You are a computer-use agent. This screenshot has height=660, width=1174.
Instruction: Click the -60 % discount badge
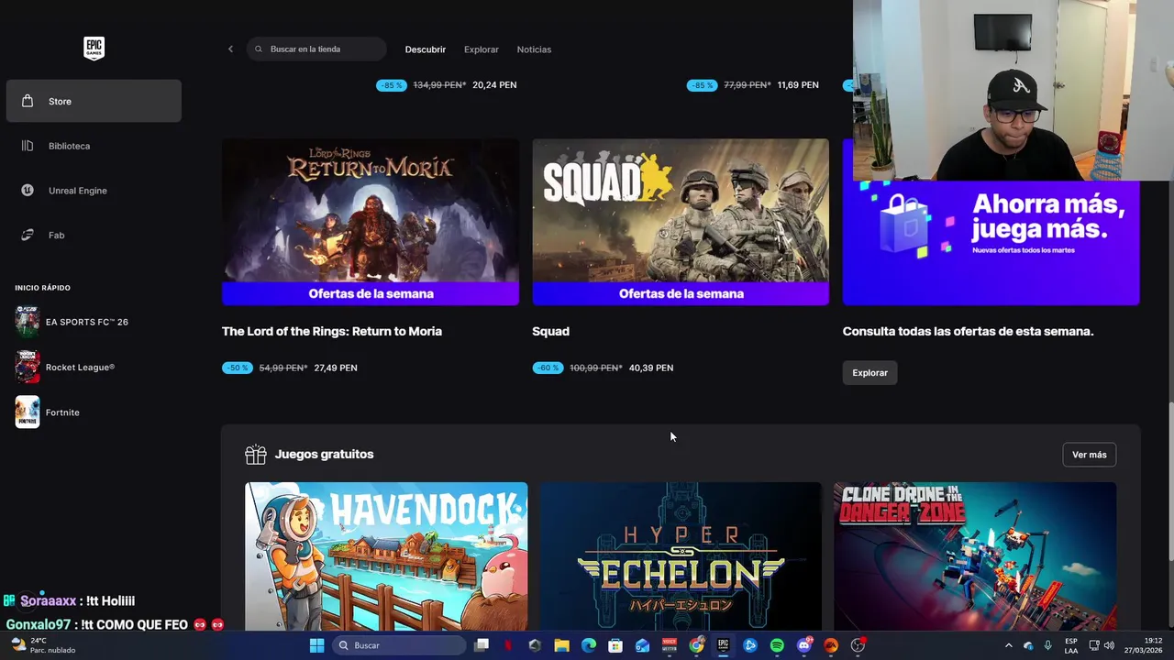coord(548,368)
